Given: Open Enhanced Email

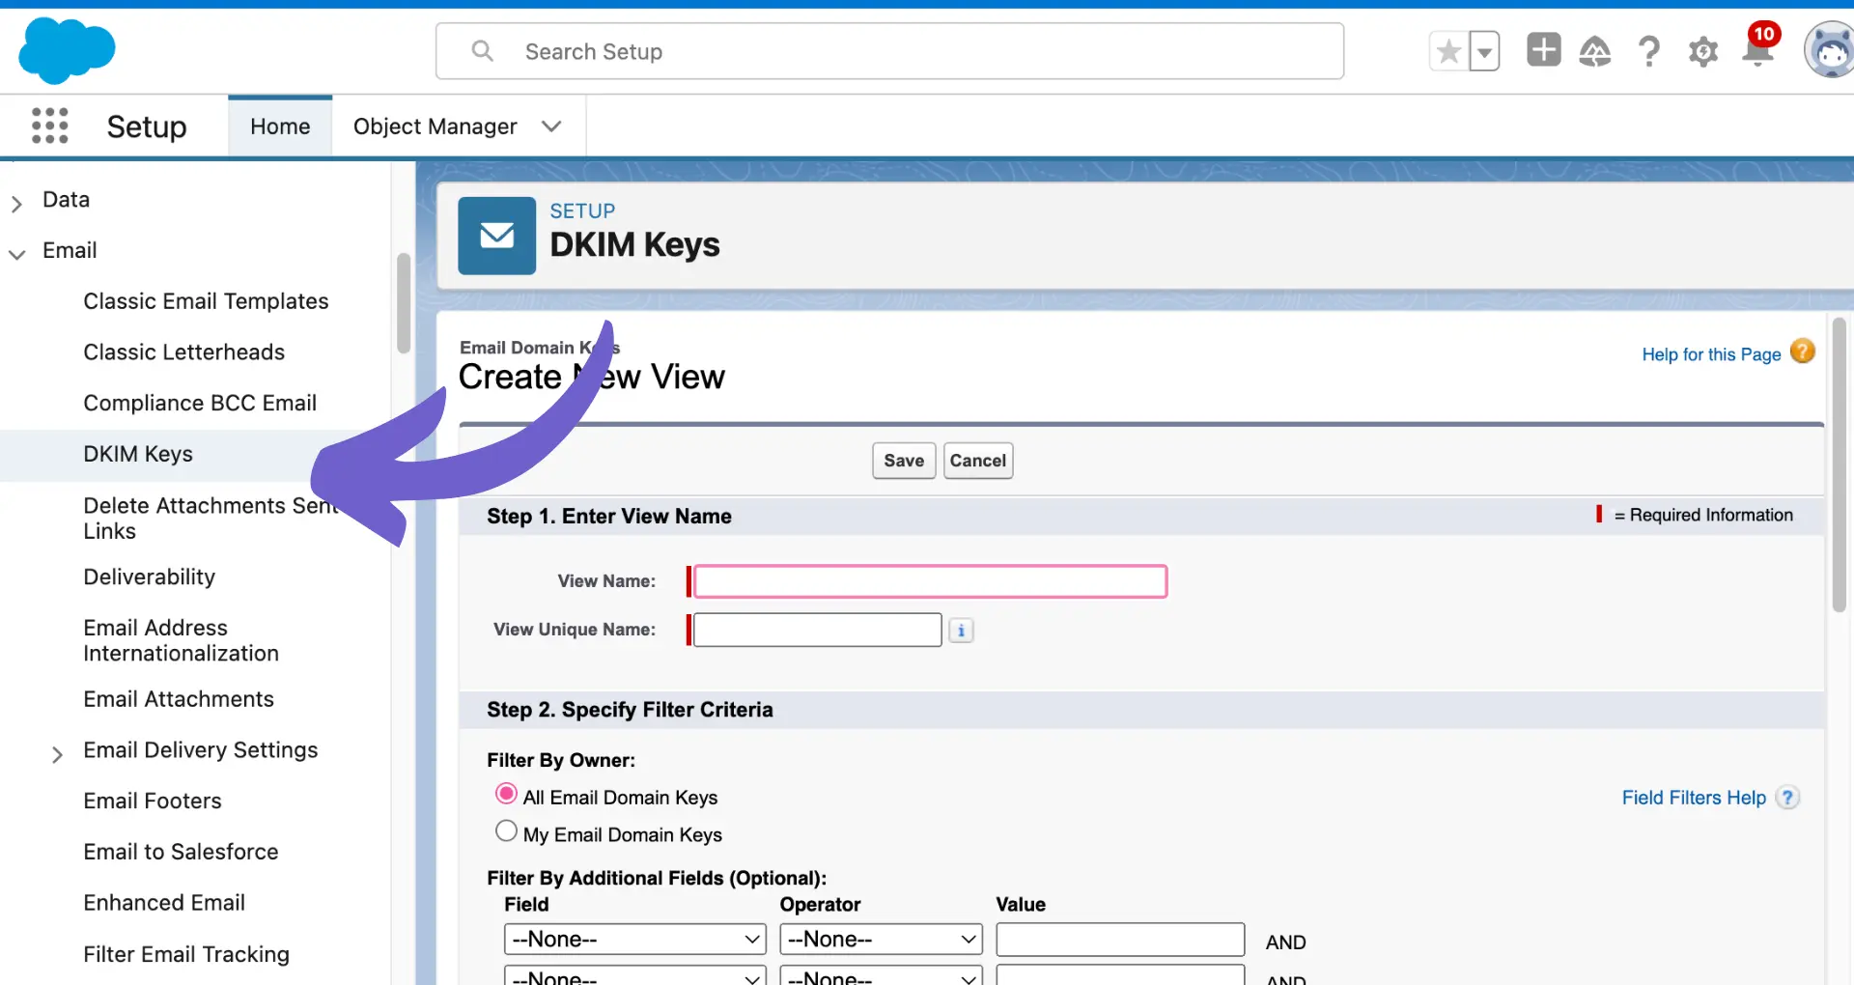Looking at the screenshot, I should click(164, 903).
